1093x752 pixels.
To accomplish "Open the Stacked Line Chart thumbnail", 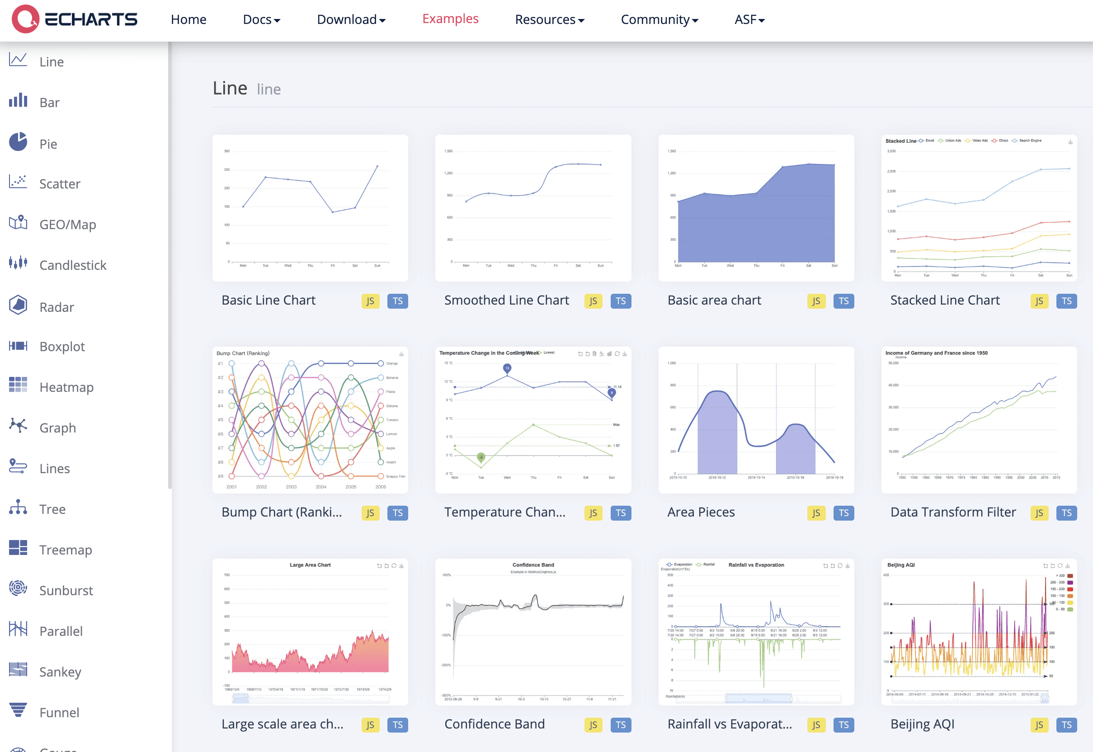I will pos(979,208).
